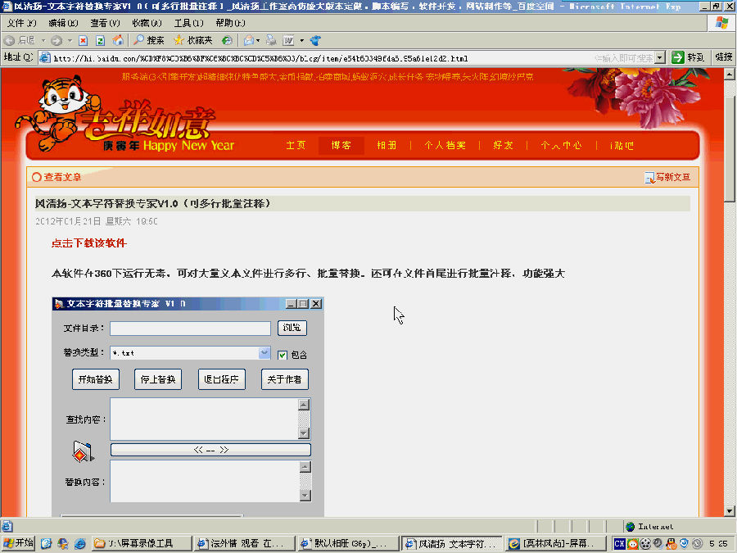Open the address bar dropdown arrow
This screenshot has height=553, width=737.
pos(660,57)
